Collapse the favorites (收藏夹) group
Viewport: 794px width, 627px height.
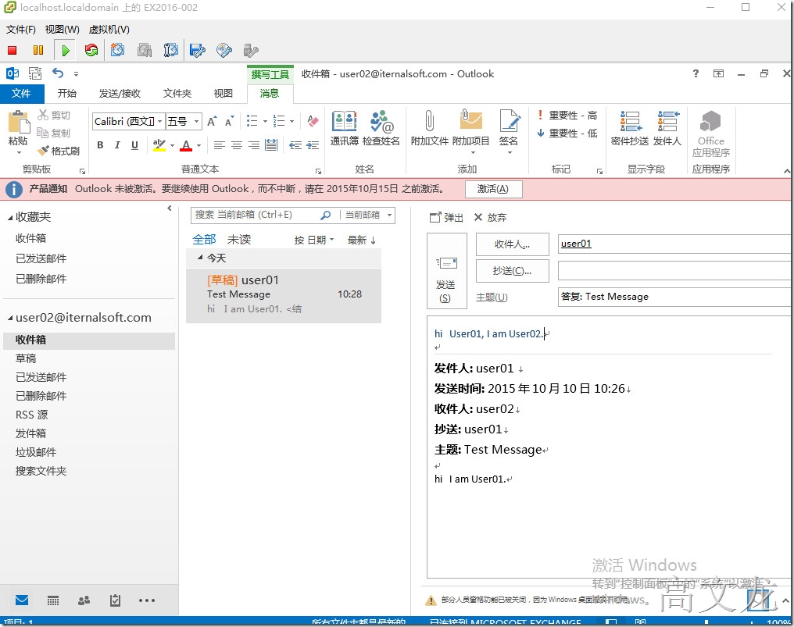(x=10, y=218)
